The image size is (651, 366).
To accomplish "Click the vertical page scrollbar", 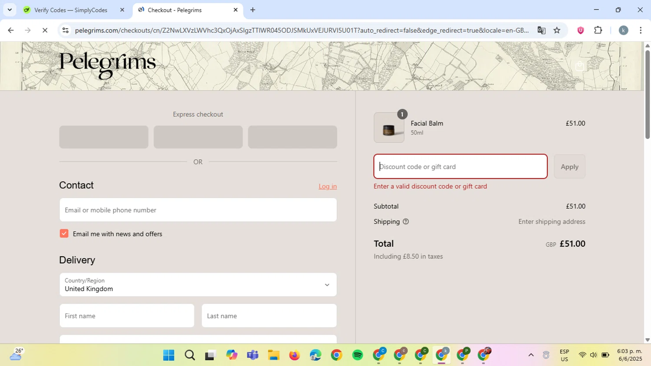I will [647, 95].
